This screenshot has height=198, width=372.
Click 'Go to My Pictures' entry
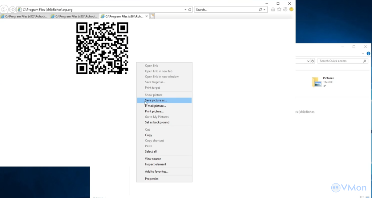point(164,117)
